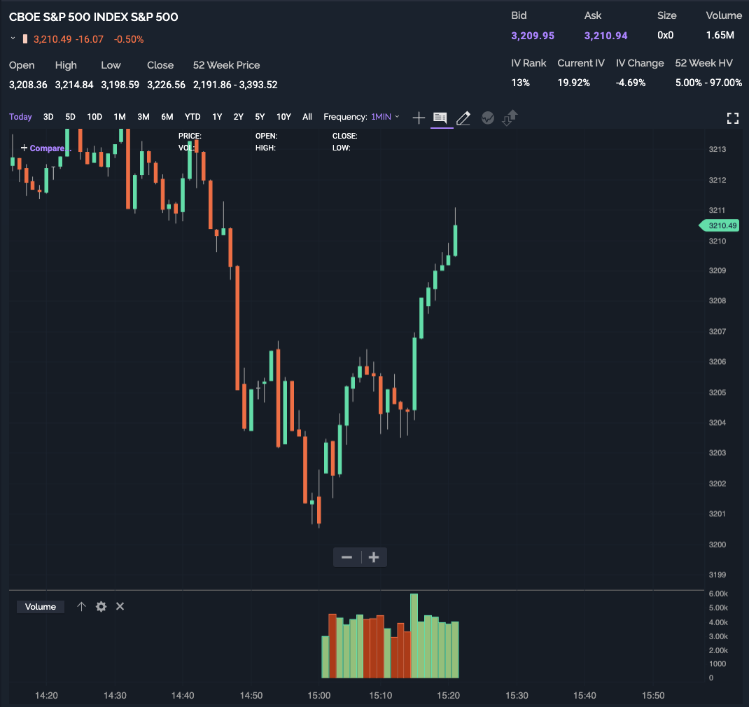
Task: Click the 15:00 time axis label
Action: 319,696
